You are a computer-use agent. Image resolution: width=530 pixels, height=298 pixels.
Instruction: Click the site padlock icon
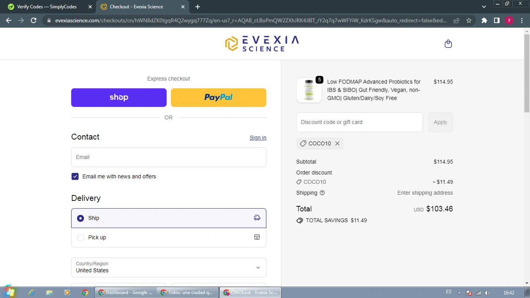click(49, 21)
